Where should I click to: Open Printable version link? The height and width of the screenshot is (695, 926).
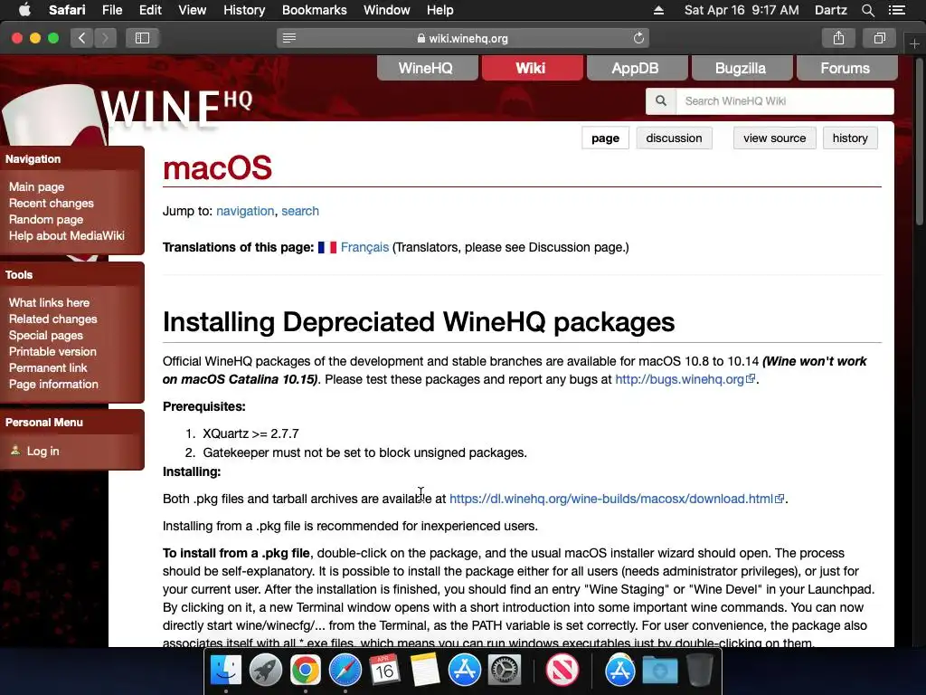52,352
